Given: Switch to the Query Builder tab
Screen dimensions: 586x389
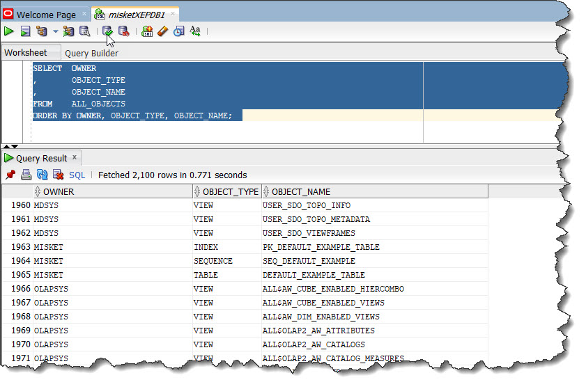Looking at the screenshot, I should [91, 54].
